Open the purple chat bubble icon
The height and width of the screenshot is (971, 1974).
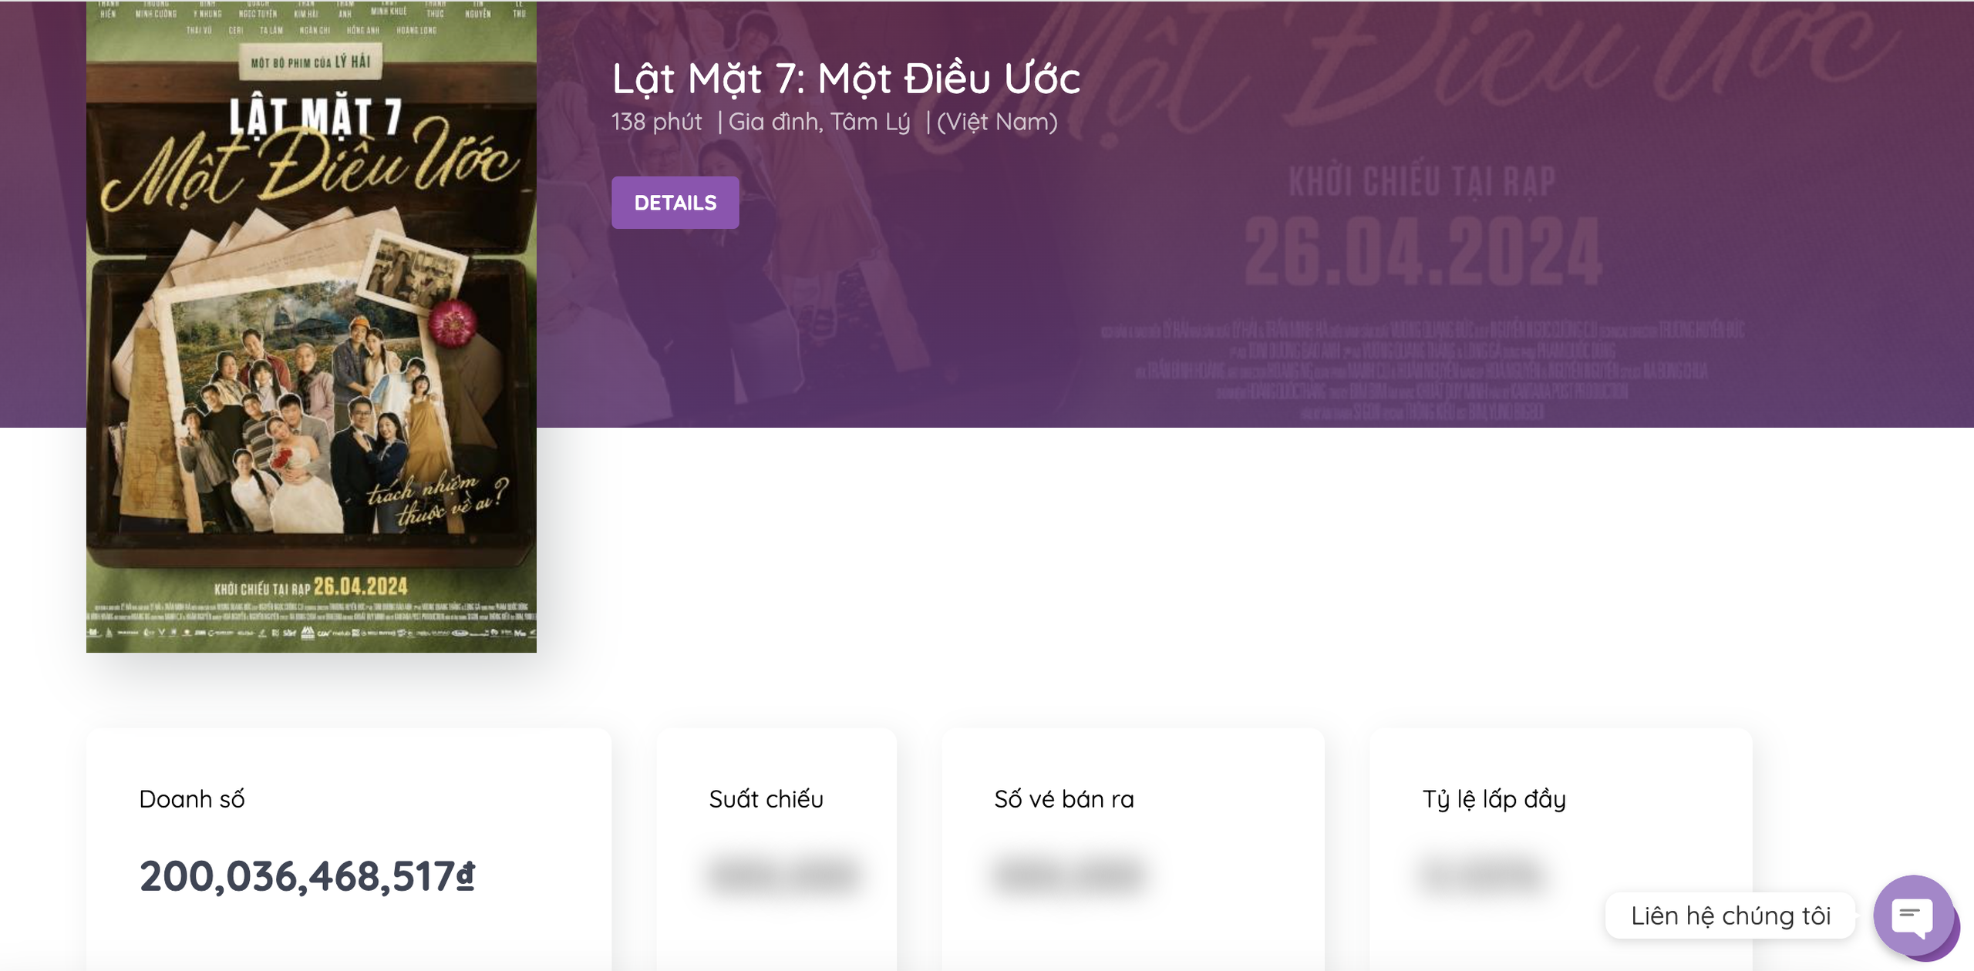pos(1914,916)
